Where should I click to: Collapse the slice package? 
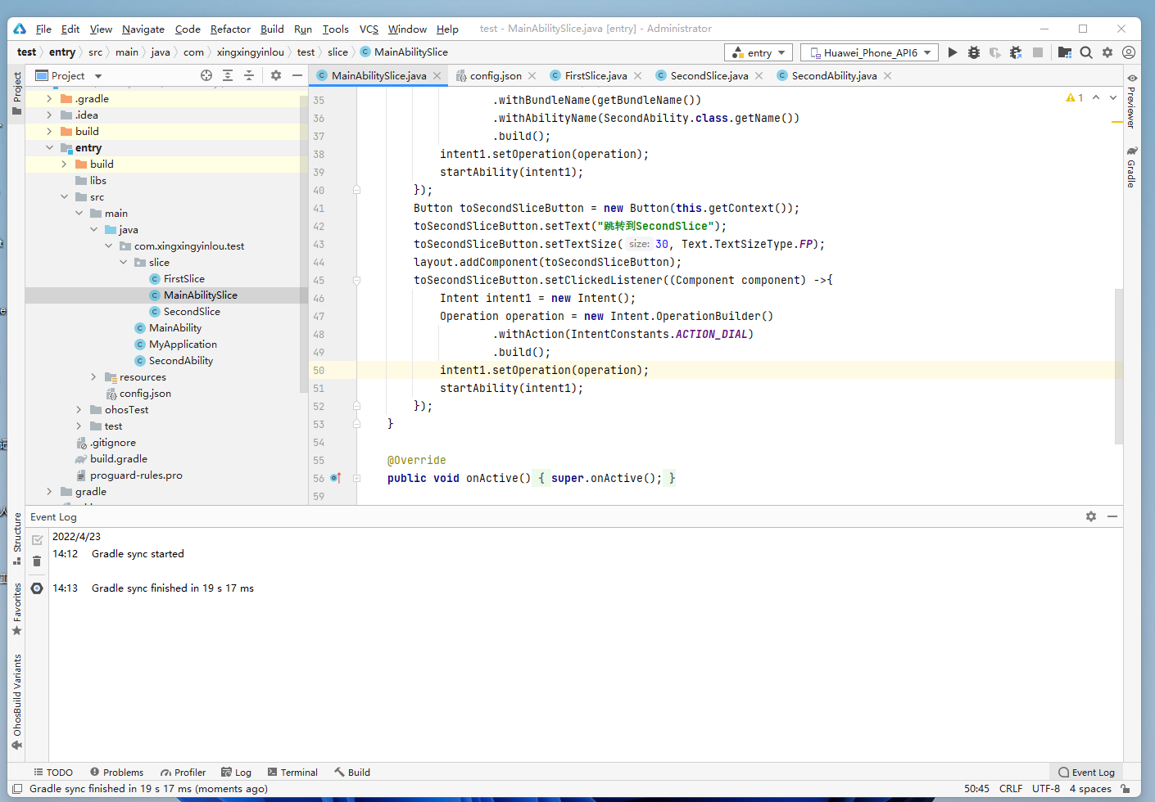click(123, 263)
